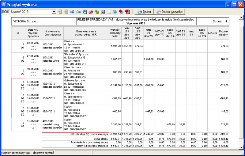Click the gross value 1 355,07
This screenshot has height=156, width=245.
pos(116,59)
